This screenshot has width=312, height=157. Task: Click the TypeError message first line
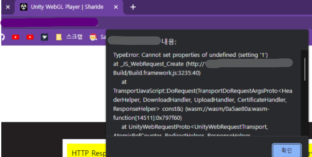pos(190,55)
